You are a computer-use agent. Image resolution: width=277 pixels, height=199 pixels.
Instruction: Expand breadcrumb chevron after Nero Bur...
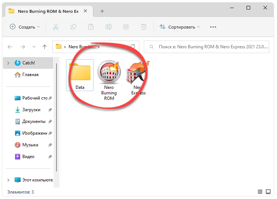99,47
